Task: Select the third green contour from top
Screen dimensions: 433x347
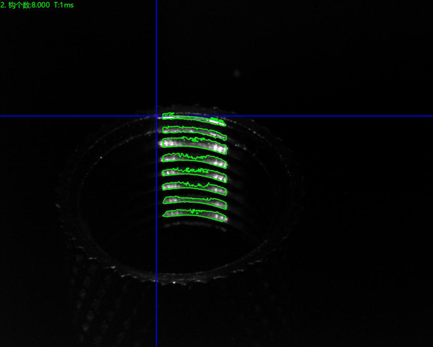Action: coord(194,144)
